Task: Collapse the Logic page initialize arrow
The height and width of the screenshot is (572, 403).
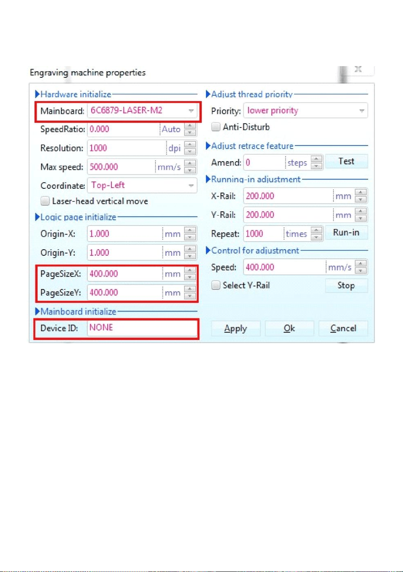Action: tap(37, 217)
